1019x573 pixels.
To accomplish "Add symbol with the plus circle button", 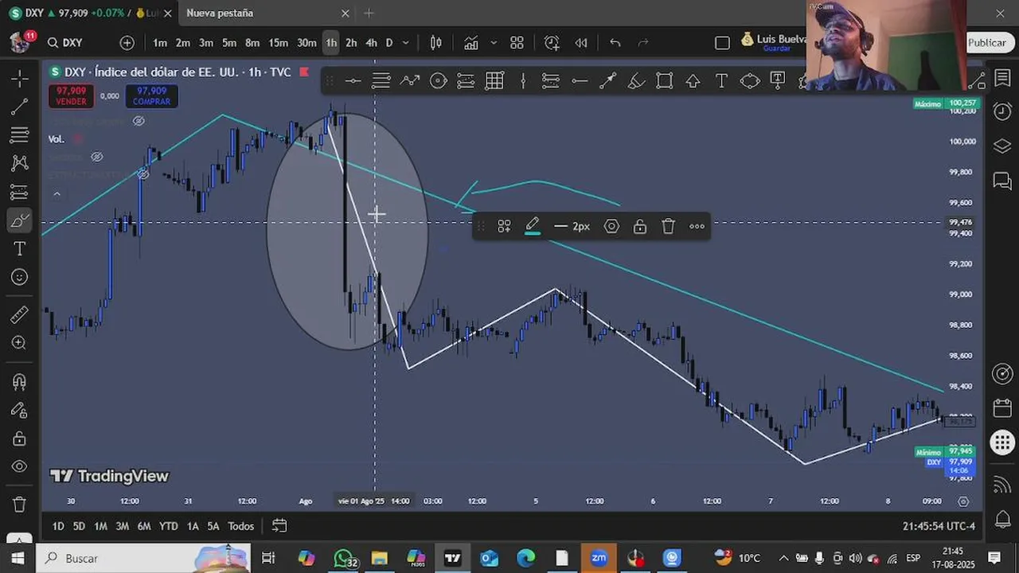I will tap(127, 43).
